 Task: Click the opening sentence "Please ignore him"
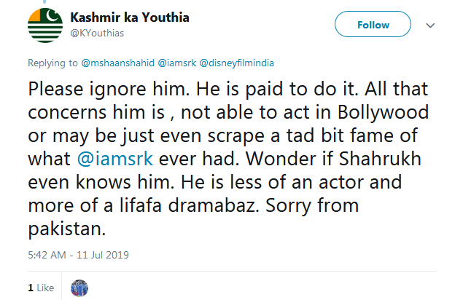point(95,91)
